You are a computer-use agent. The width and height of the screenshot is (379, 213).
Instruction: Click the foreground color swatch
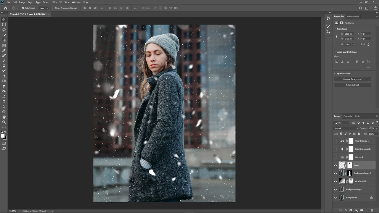[3, 136]
